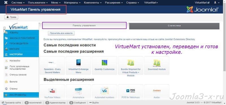The width and height of the screenshot is (226, 105).
Task: Expand the ТОВАРЫ sidebar section
Action: 21,33
